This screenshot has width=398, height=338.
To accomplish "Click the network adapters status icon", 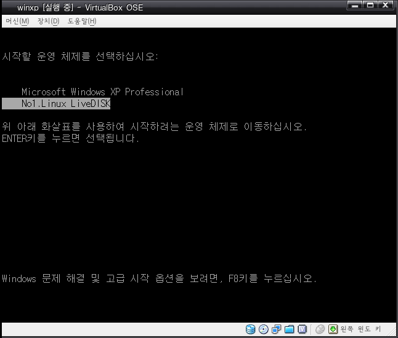I will [x=276, y=329].
